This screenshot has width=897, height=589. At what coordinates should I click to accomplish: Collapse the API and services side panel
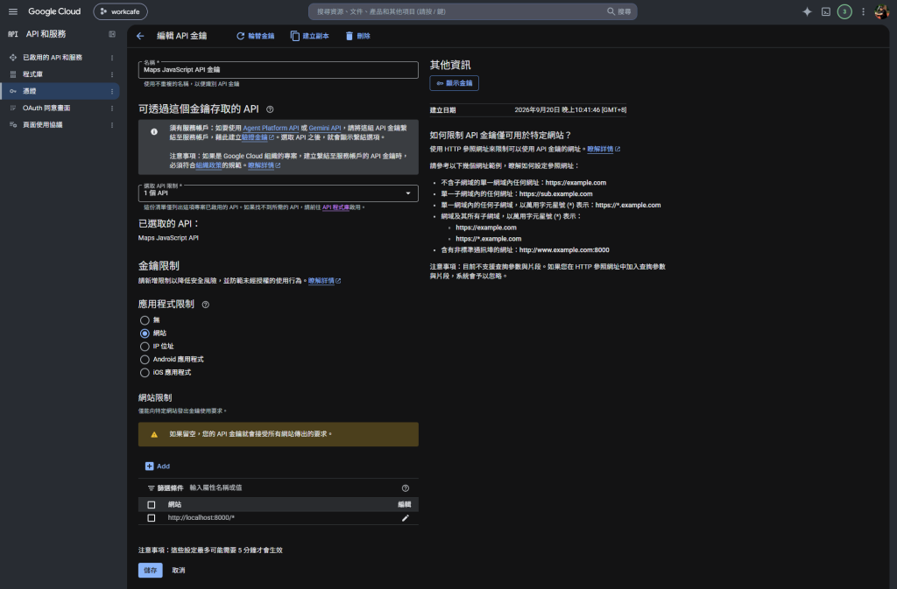(x=112, y=34)
